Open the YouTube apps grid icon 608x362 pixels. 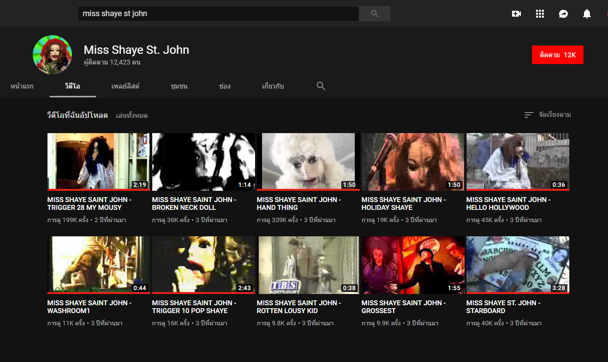[540, 14]
